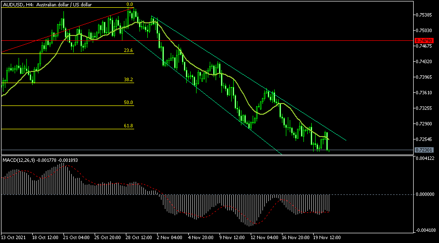Click the 0.004122 MACD scale value
This screenshot has width=439, height=243.
click(425, 158)
